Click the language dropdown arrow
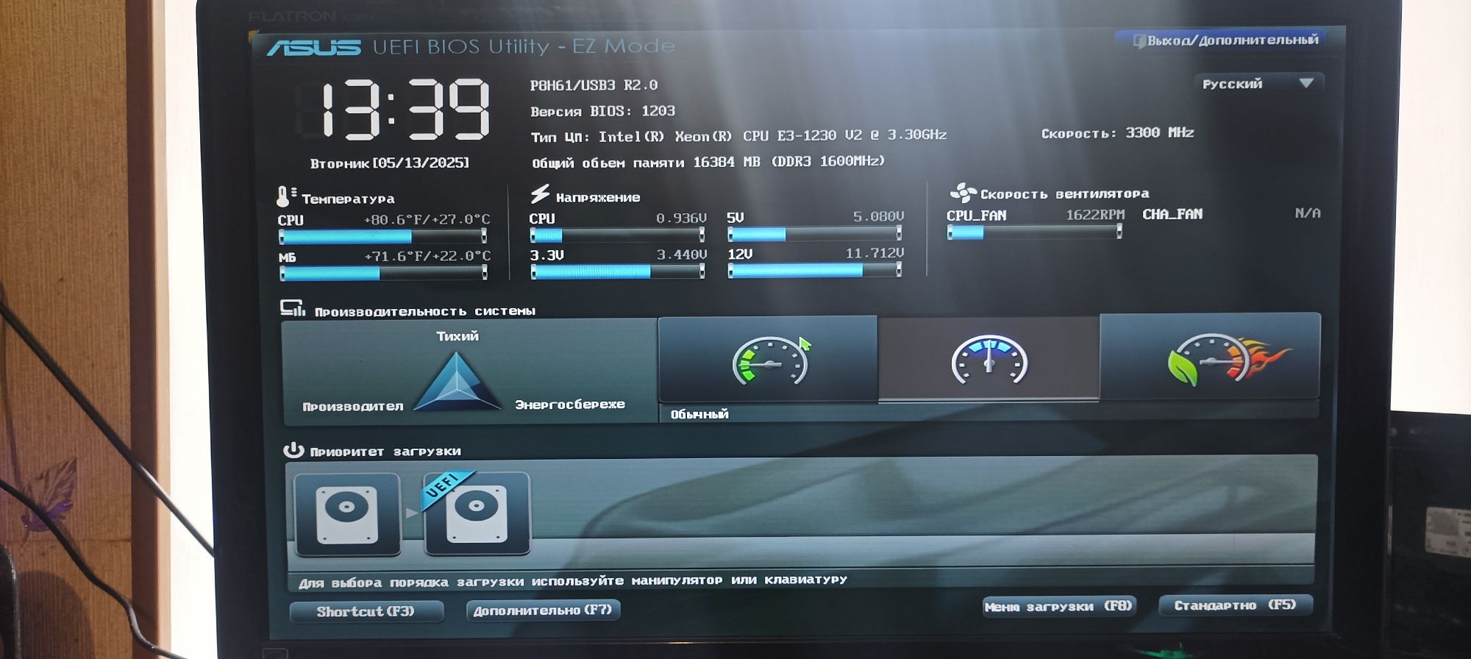Viewport: 1471px width, 659px height. [1306, 83]
